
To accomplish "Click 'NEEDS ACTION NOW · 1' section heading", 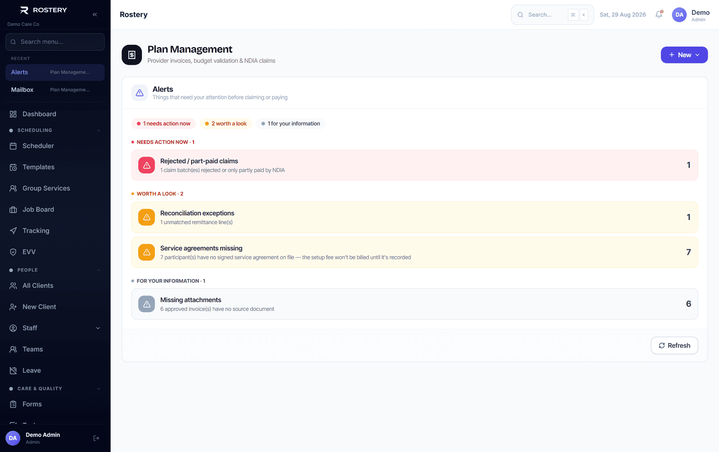I will [x=165, y=142].
